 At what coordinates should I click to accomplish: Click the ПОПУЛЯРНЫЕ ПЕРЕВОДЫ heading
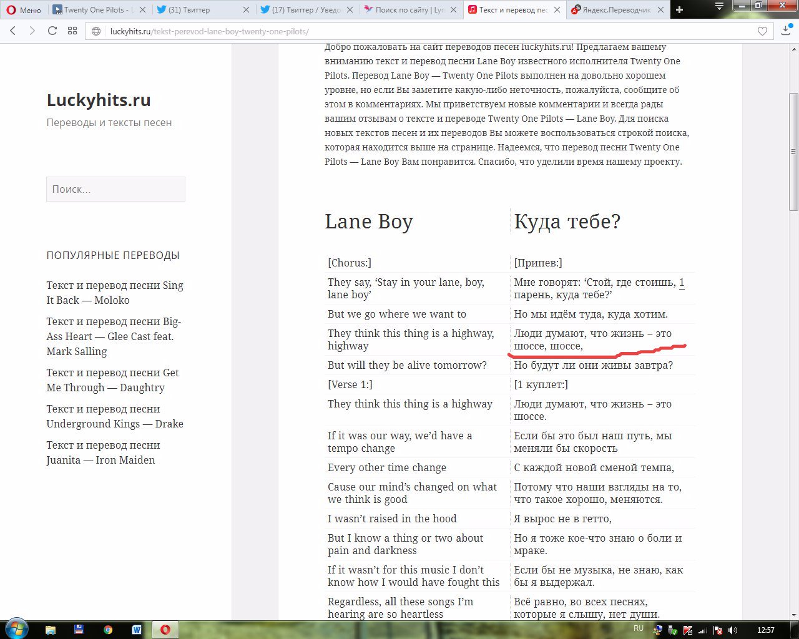click(x=113, y=255)
